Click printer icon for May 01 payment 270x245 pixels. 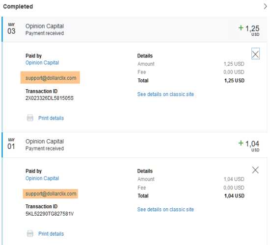(x=30, y=234)
